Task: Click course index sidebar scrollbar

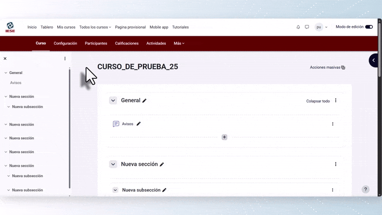Action: [69, 129]
